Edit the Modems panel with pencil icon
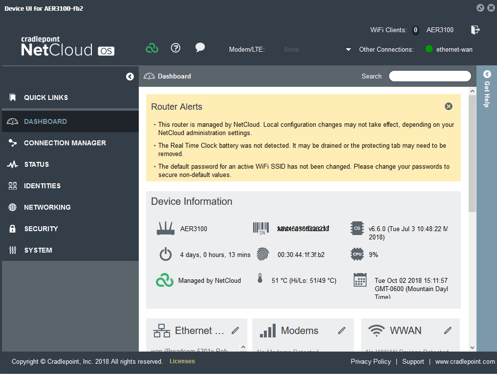Screen dimensions: 497x374 342,331
